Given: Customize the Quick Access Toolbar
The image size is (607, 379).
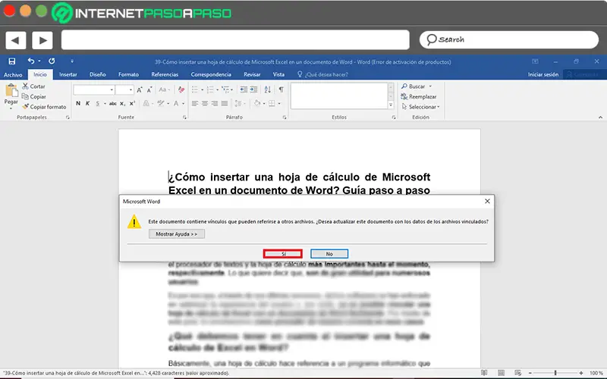Looking at the screenshot, I should (72, 61).
